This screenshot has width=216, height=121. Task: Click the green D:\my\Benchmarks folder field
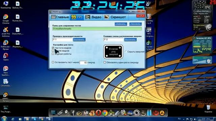pyautogui.click(x=97, y=29)
